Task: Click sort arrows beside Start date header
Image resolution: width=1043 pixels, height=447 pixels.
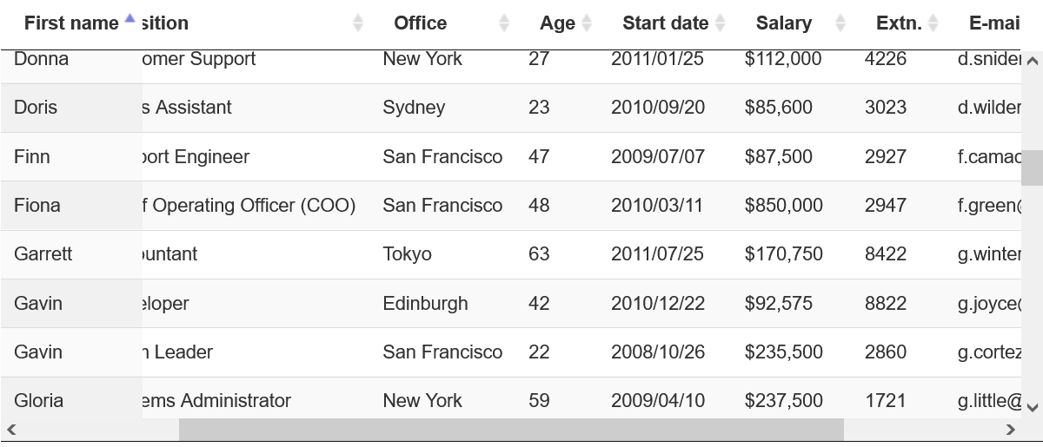Action: (720, 23)
